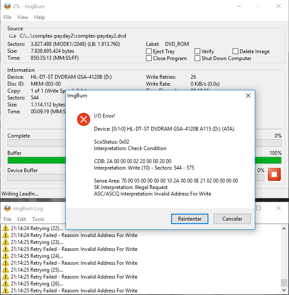The image size is (289, 295).
Task: Click the log scrollbar thumb
Action: click(284, 282)
